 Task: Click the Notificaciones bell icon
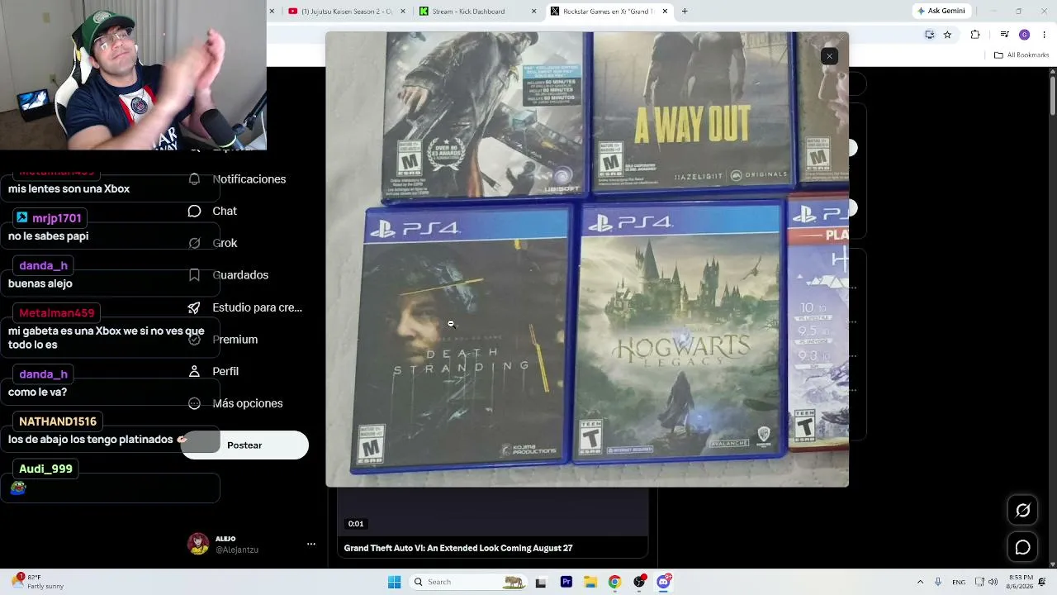pos(195,179)
